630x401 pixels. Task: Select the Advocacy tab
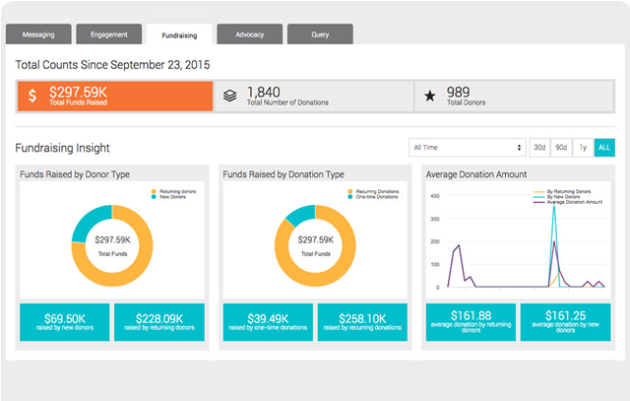click(249, 34)
